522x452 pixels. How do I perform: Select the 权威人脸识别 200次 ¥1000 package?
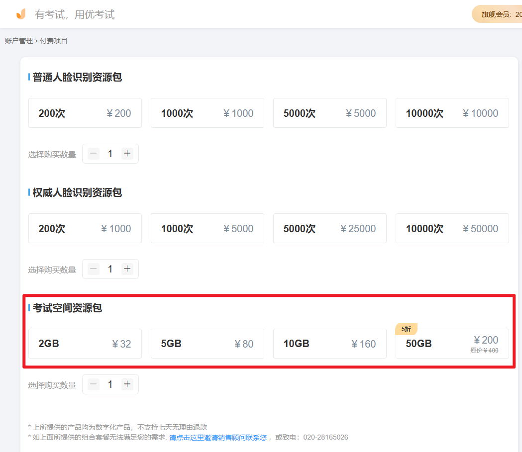(x=85, y=228)
